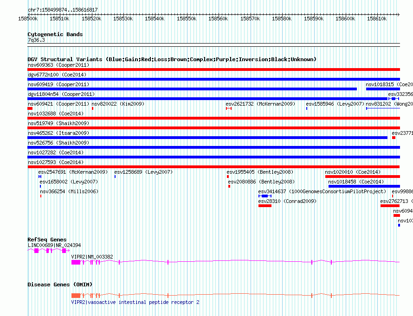
Task: Click the dgv11804n54 (Cooper2011) variant bar
Action: 207,99
